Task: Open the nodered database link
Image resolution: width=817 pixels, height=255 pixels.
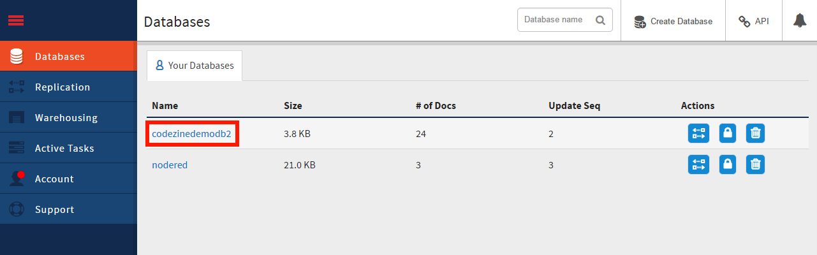Action: tap(170, 165)
